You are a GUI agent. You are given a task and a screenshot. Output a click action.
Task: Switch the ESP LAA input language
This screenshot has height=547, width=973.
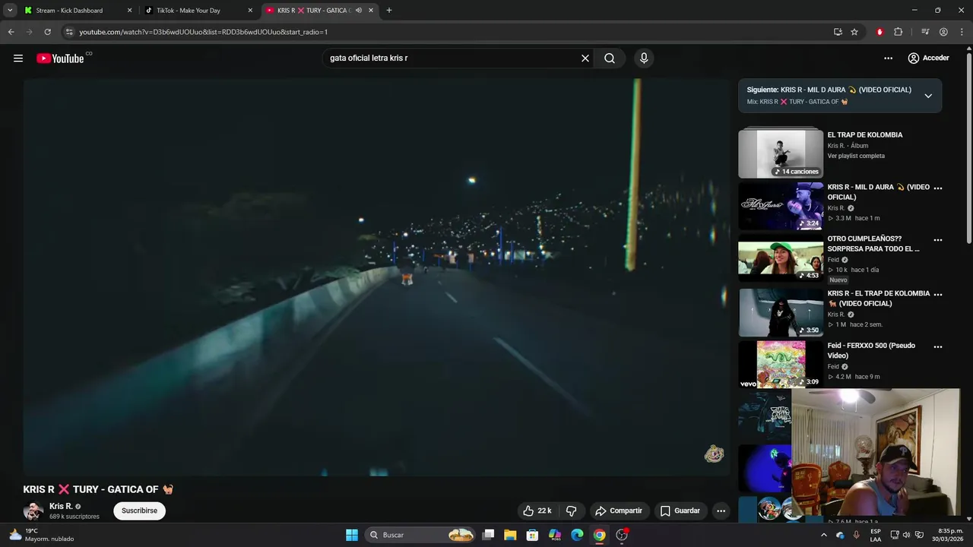pyautogui.click(x=876, y=535)
